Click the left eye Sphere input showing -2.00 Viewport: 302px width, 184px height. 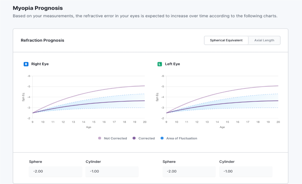189,171
